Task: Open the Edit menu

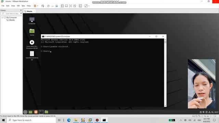Action: point(8,6)
